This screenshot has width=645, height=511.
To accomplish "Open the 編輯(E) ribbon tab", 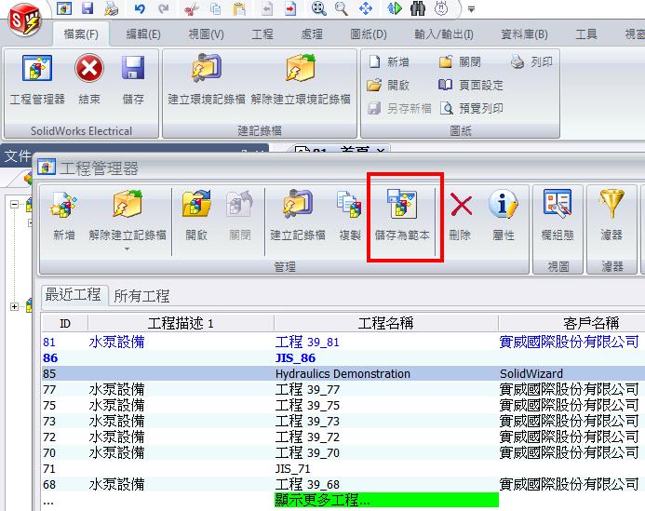I will [x=142, y=34].
